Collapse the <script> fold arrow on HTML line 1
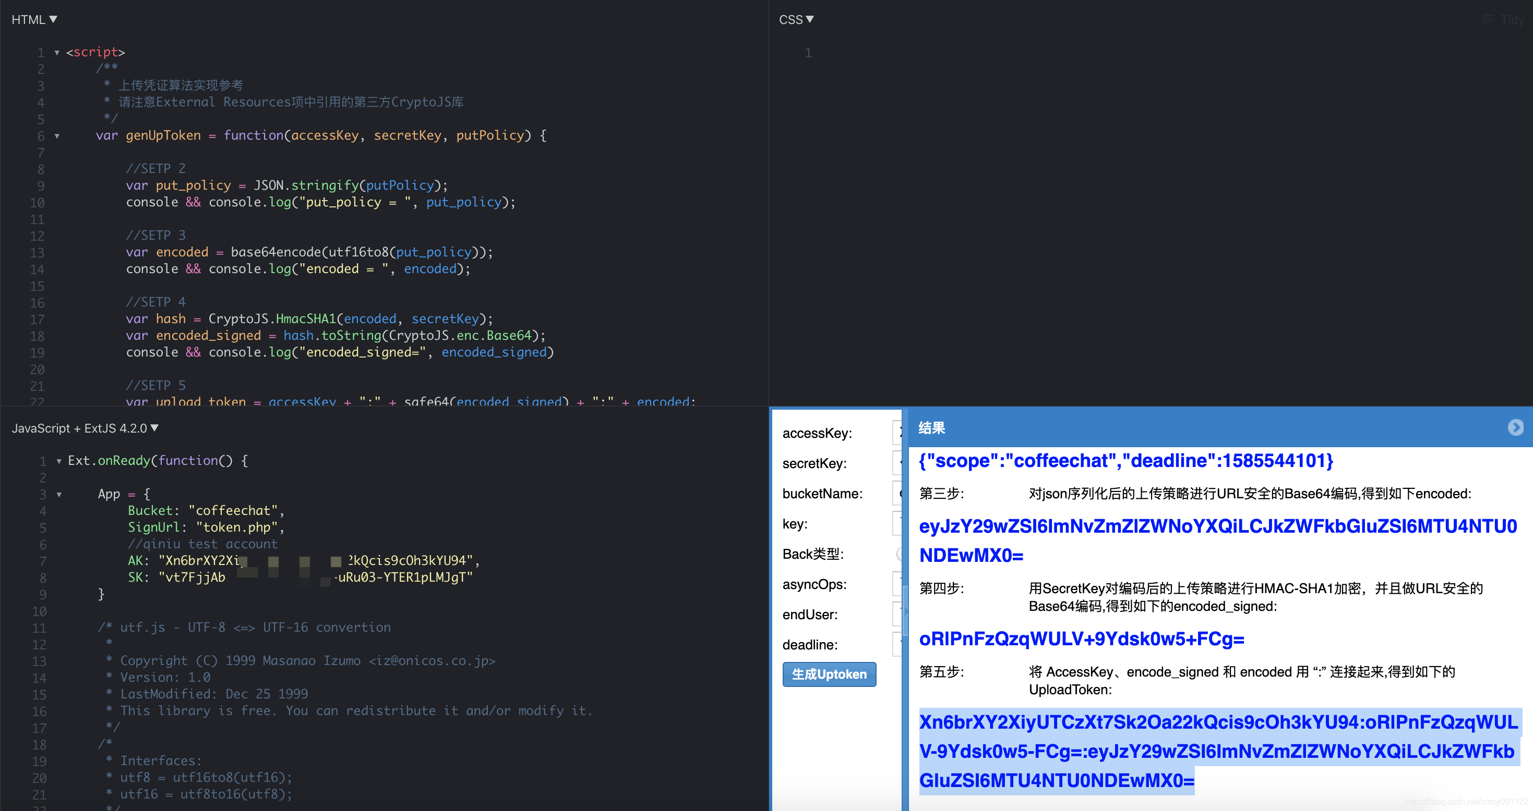Screen dimensions: 1533x811 coord(57,53)
